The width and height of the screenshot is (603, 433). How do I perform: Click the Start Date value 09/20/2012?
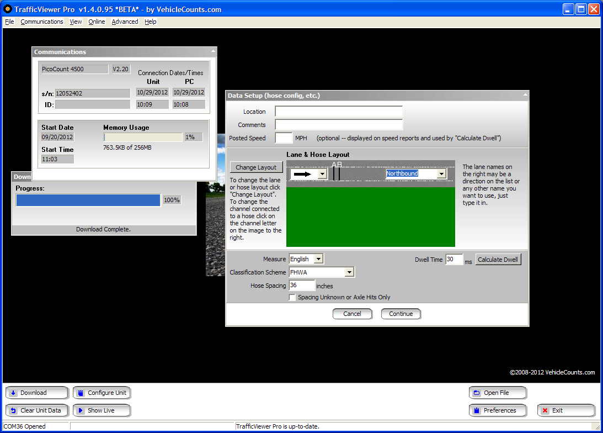(57, 137)
